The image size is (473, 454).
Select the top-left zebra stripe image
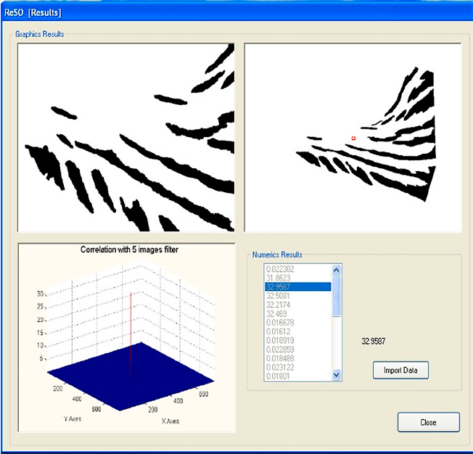126,137
